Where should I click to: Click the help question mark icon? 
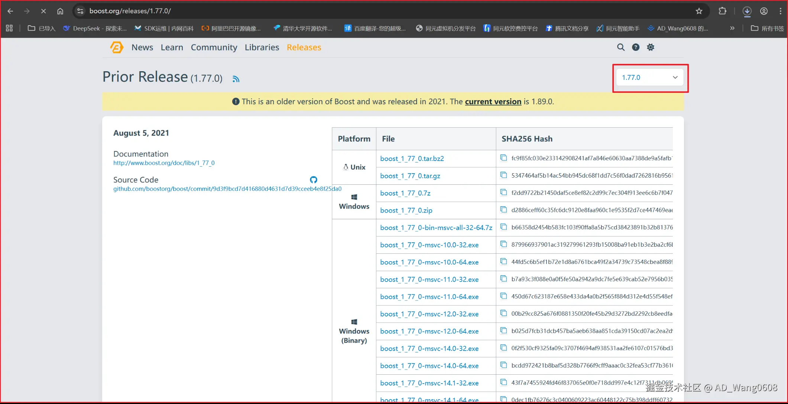636,47
